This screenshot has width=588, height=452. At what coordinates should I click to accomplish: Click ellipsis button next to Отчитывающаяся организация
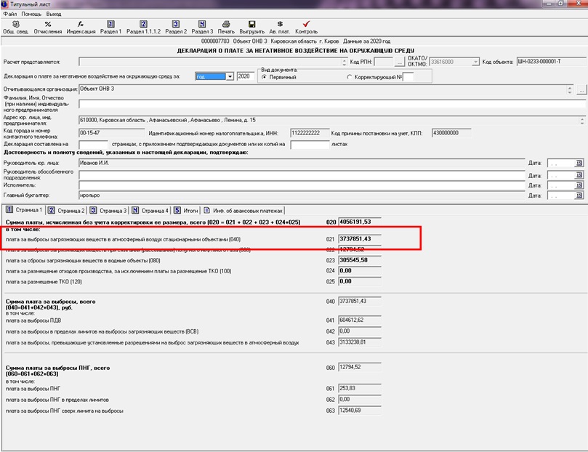point(581,90)
